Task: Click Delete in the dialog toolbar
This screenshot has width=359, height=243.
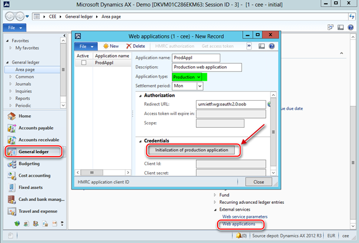Action: pyautogui.click(x=136, y=46)
